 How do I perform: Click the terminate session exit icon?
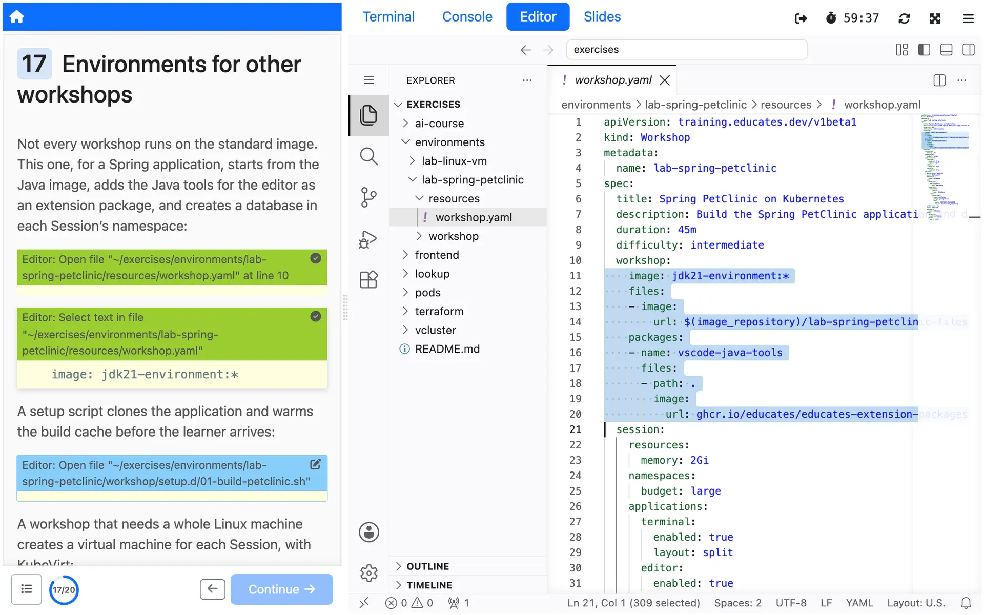801,18
